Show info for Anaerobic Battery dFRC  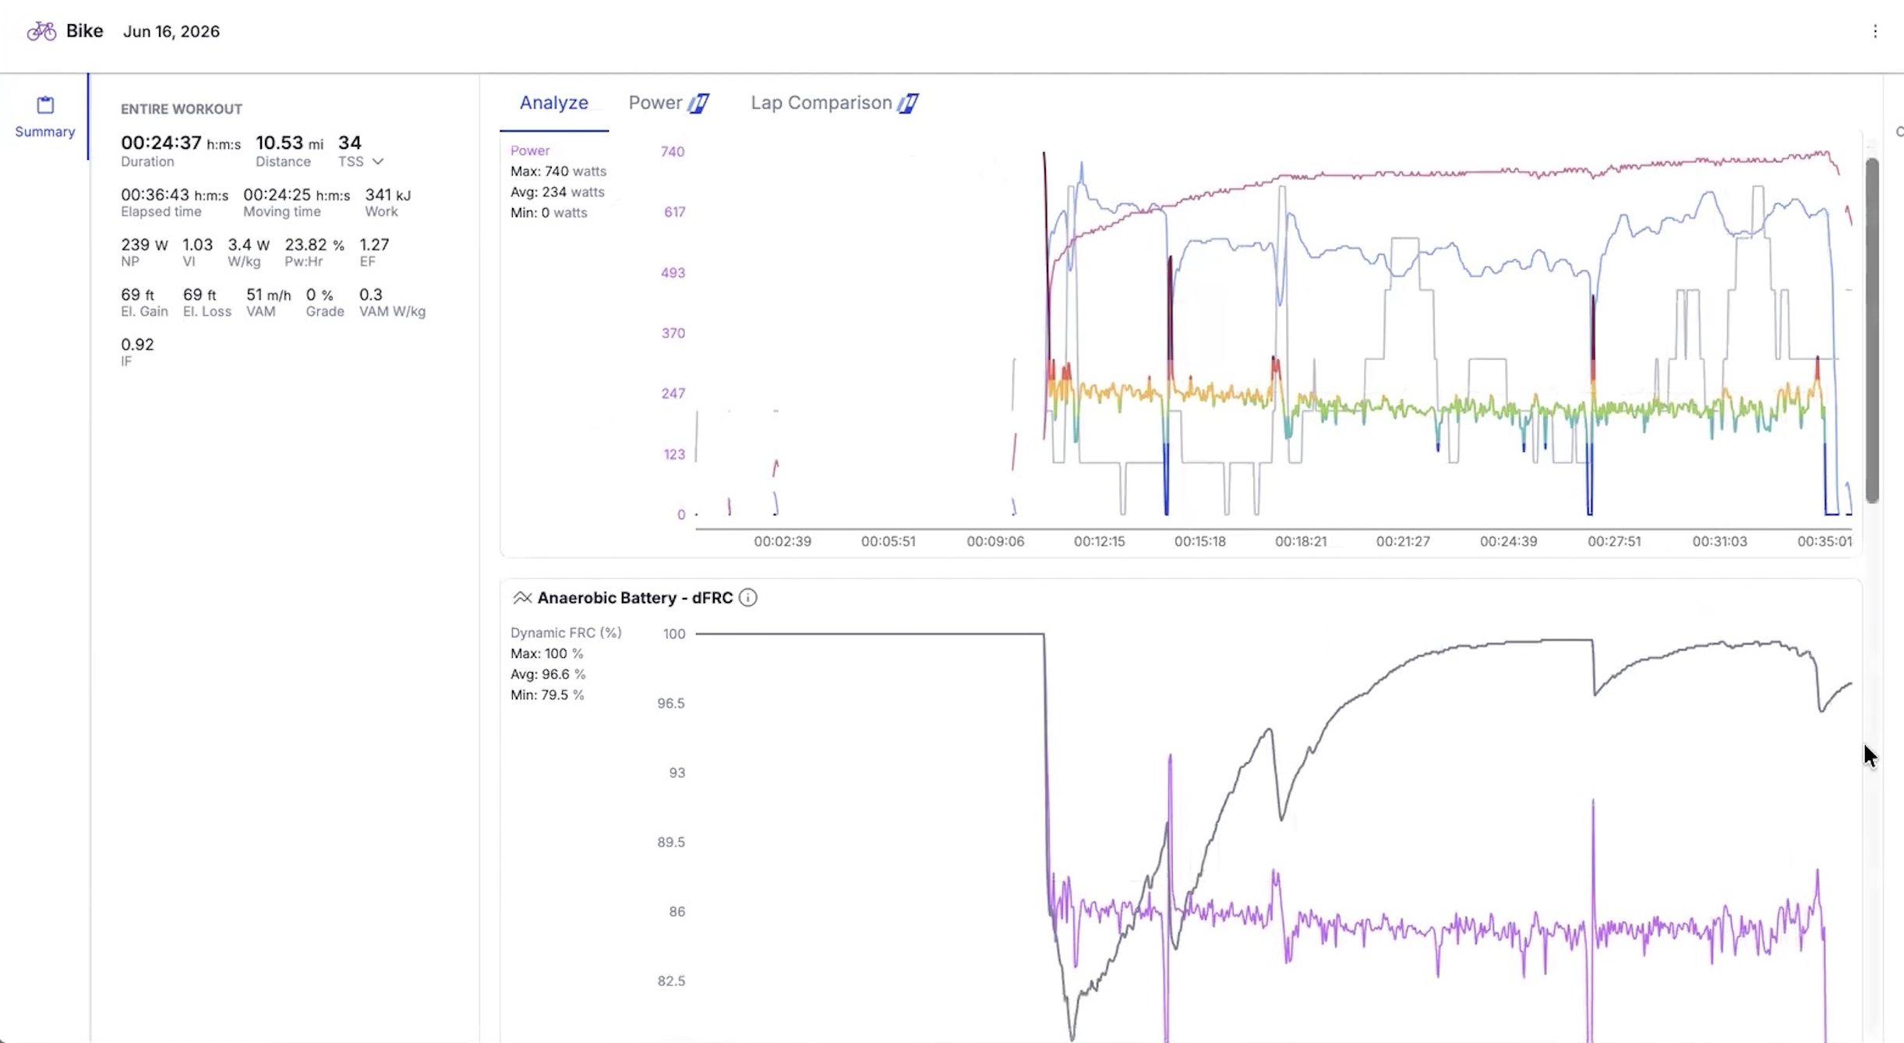[x=747, y=598]
